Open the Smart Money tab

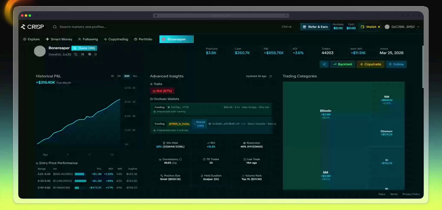pos(59,39)
